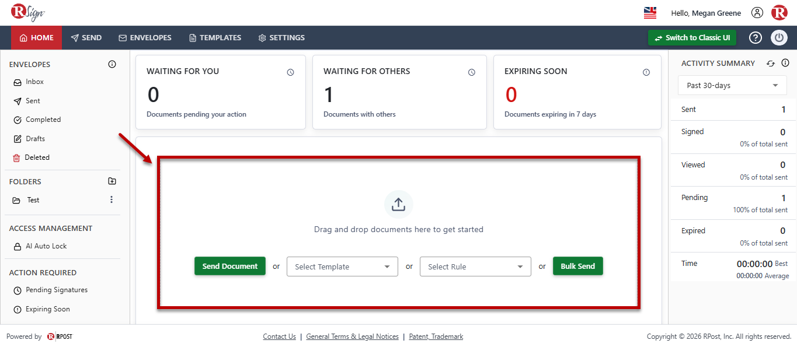The image size is (797, 347).
Task: Click the Waiting For You card
Action: click(x=221, y=92)
